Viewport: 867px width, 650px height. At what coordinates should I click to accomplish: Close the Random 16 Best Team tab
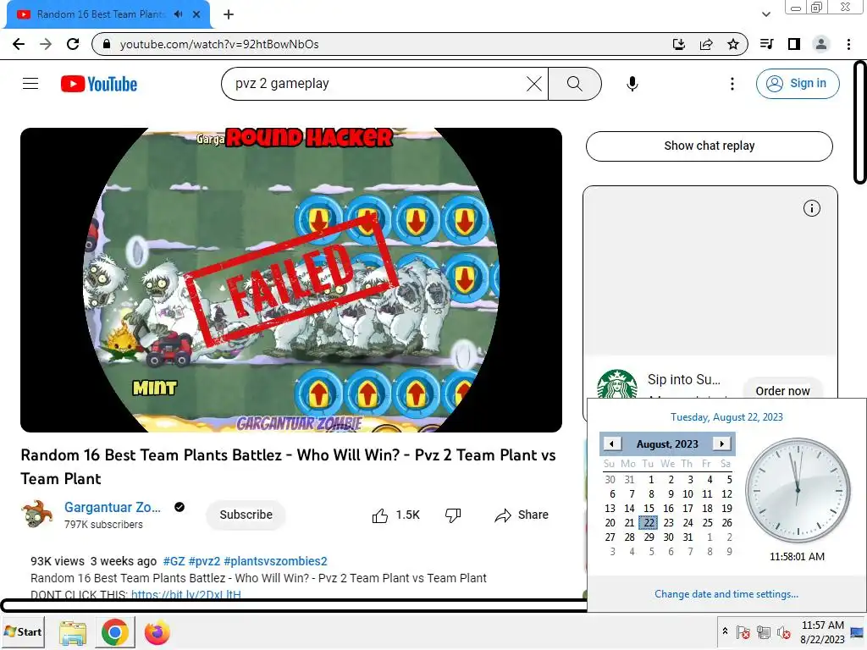pos(196,14)
